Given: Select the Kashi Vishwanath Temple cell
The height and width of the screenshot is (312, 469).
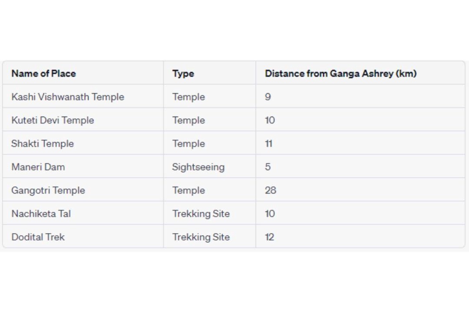Looking at the screenshot, I should pos(68,97).
